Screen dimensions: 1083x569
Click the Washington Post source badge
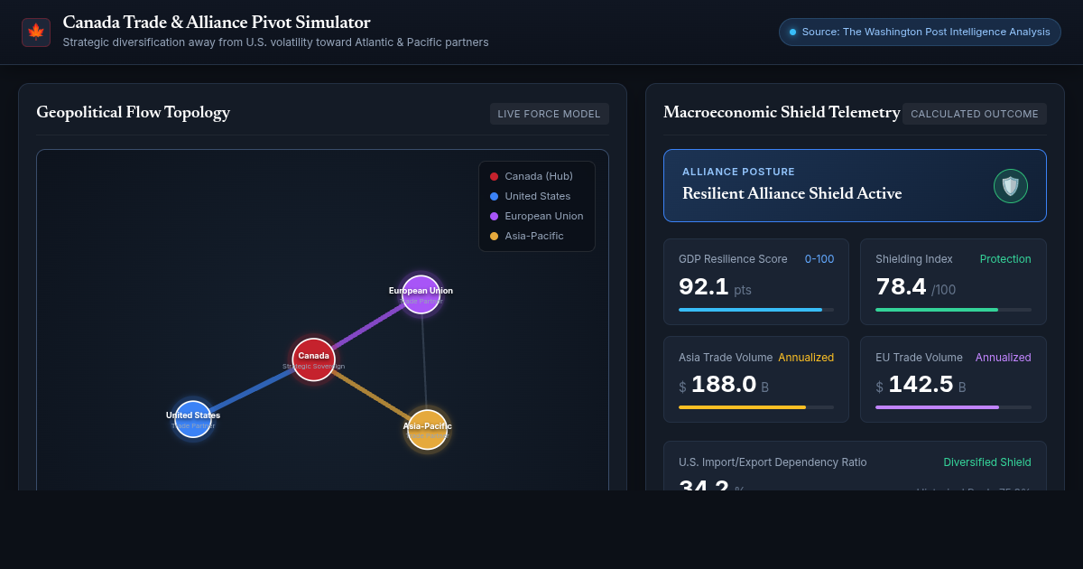tap(920, 32)
